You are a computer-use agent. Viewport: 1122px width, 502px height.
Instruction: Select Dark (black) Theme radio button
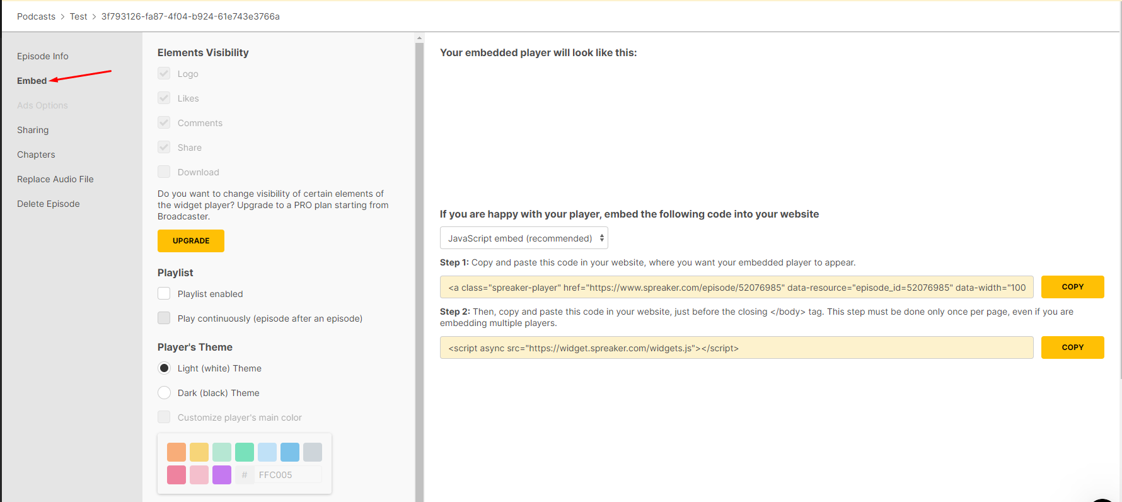coord(164,393)
